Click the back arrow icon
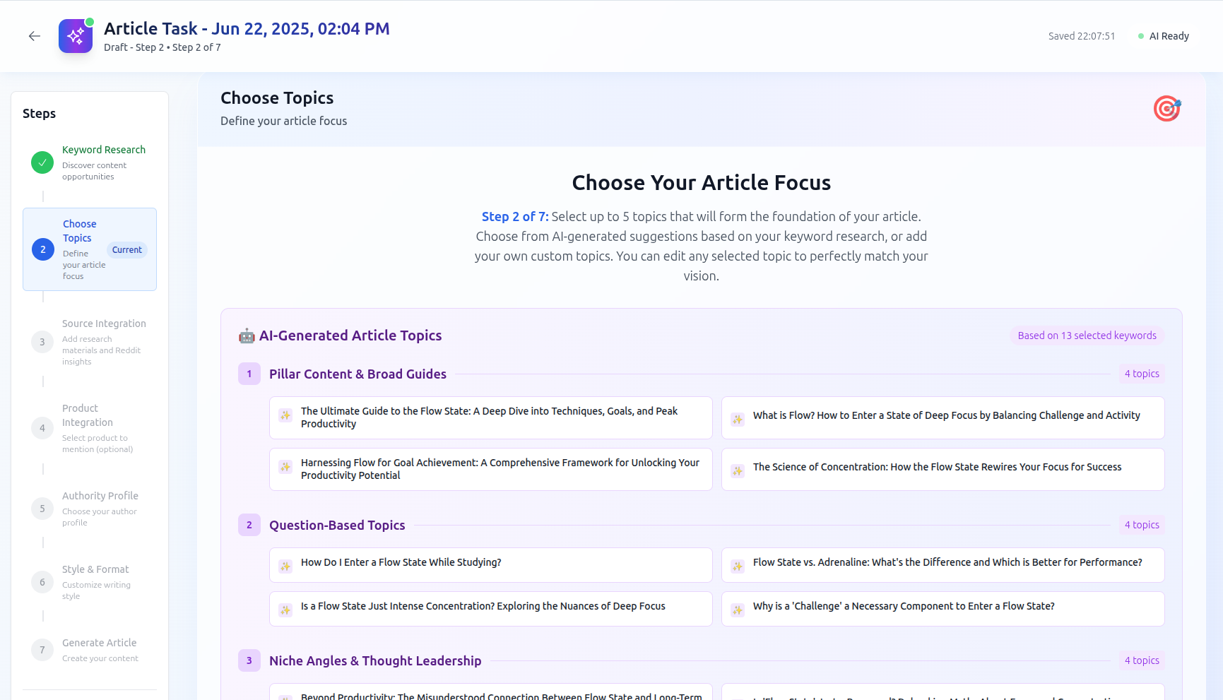This screenshot has width=1223, height=700. coord(35,36)
